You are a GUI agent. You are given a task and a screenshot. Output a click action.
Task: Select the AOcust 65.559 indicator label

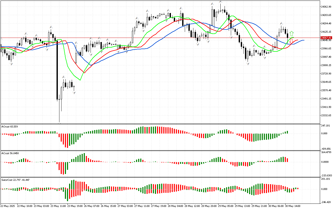point(10,126)
